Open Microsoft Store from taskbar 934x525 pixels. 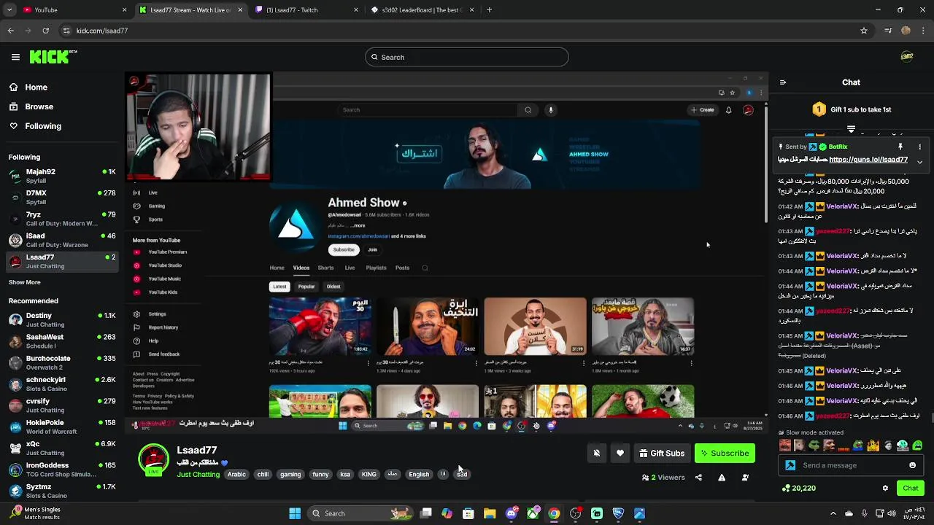[x=468, y=513]
